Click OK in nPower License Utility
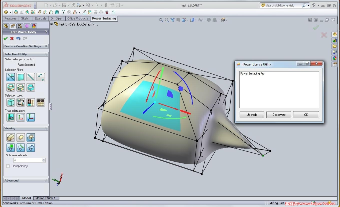The image size is (340, 207). 306,115
